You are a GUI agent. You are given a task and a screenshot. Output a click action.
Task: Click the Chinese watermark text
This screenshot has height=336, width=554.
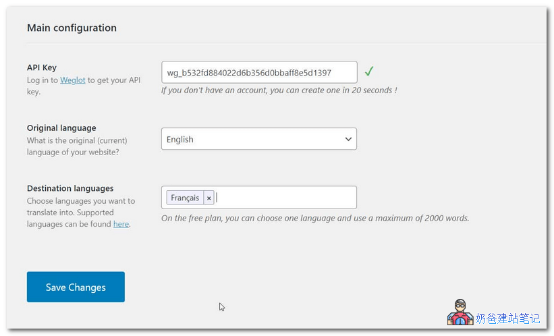click(x=507, y=318)
